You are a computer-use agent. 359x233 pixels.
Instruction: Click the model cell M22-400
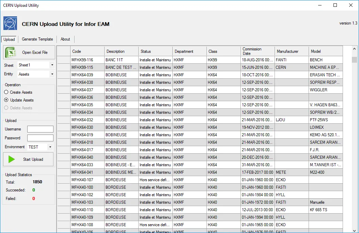point(326,172)
